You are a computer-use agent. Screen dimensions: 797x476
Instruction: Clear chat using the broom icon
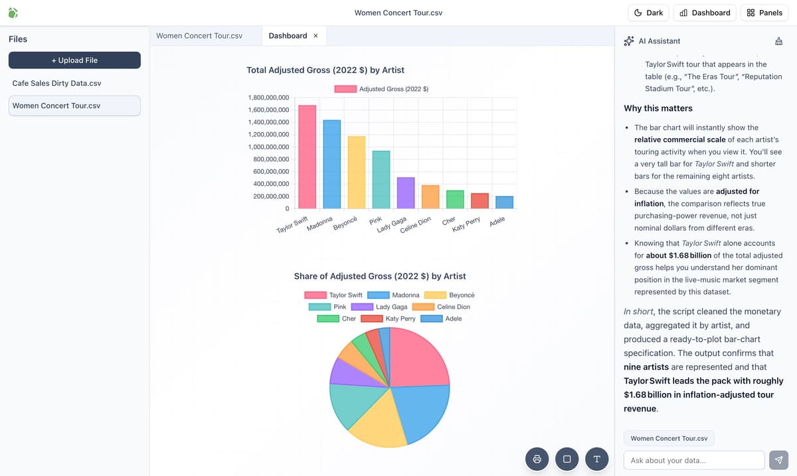(x=778, y=41)
